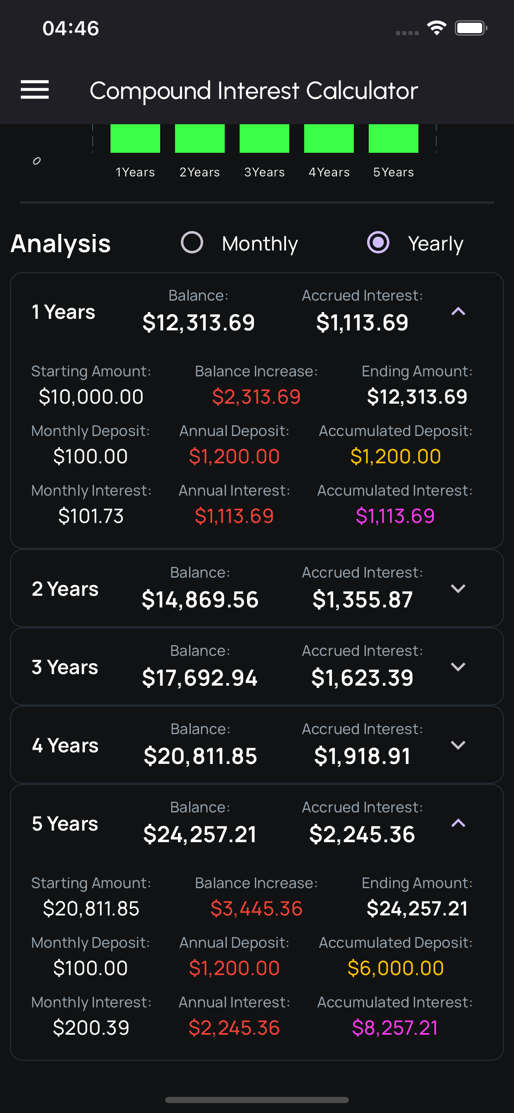
Task: Tap the 3Years green chart bar
Action: click(264, 138)
